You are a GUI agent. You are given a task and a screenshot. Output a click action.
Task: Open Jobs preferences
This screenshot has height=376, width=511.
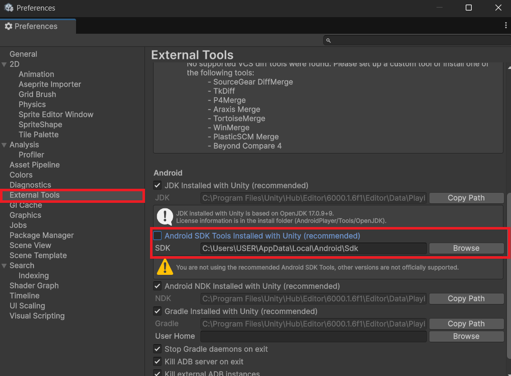18,225
